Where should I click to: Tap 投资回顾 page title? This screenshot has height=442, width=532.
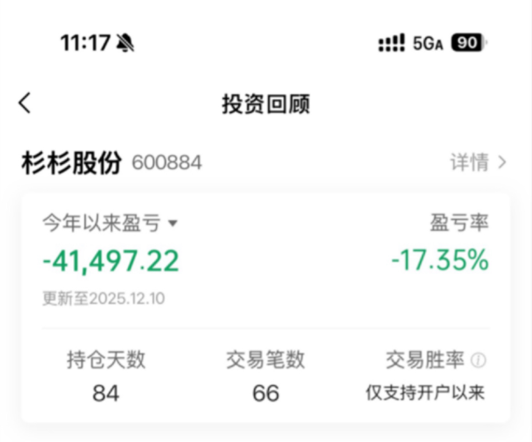[266, 104]
